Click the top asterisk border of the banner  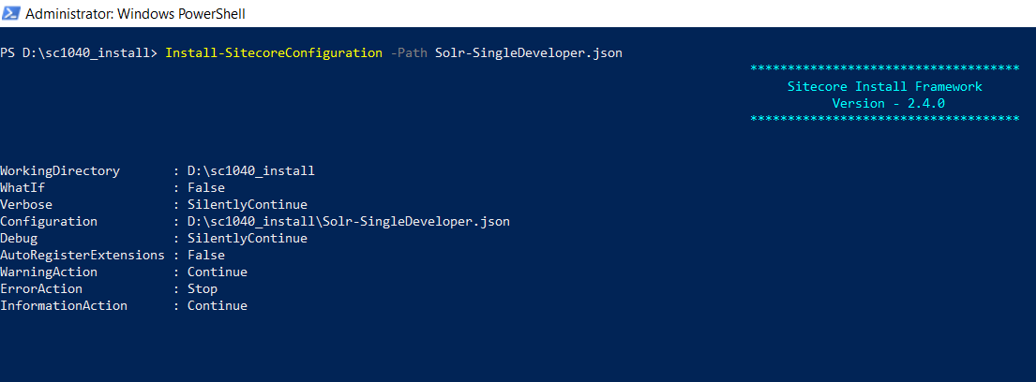point(884,69)
